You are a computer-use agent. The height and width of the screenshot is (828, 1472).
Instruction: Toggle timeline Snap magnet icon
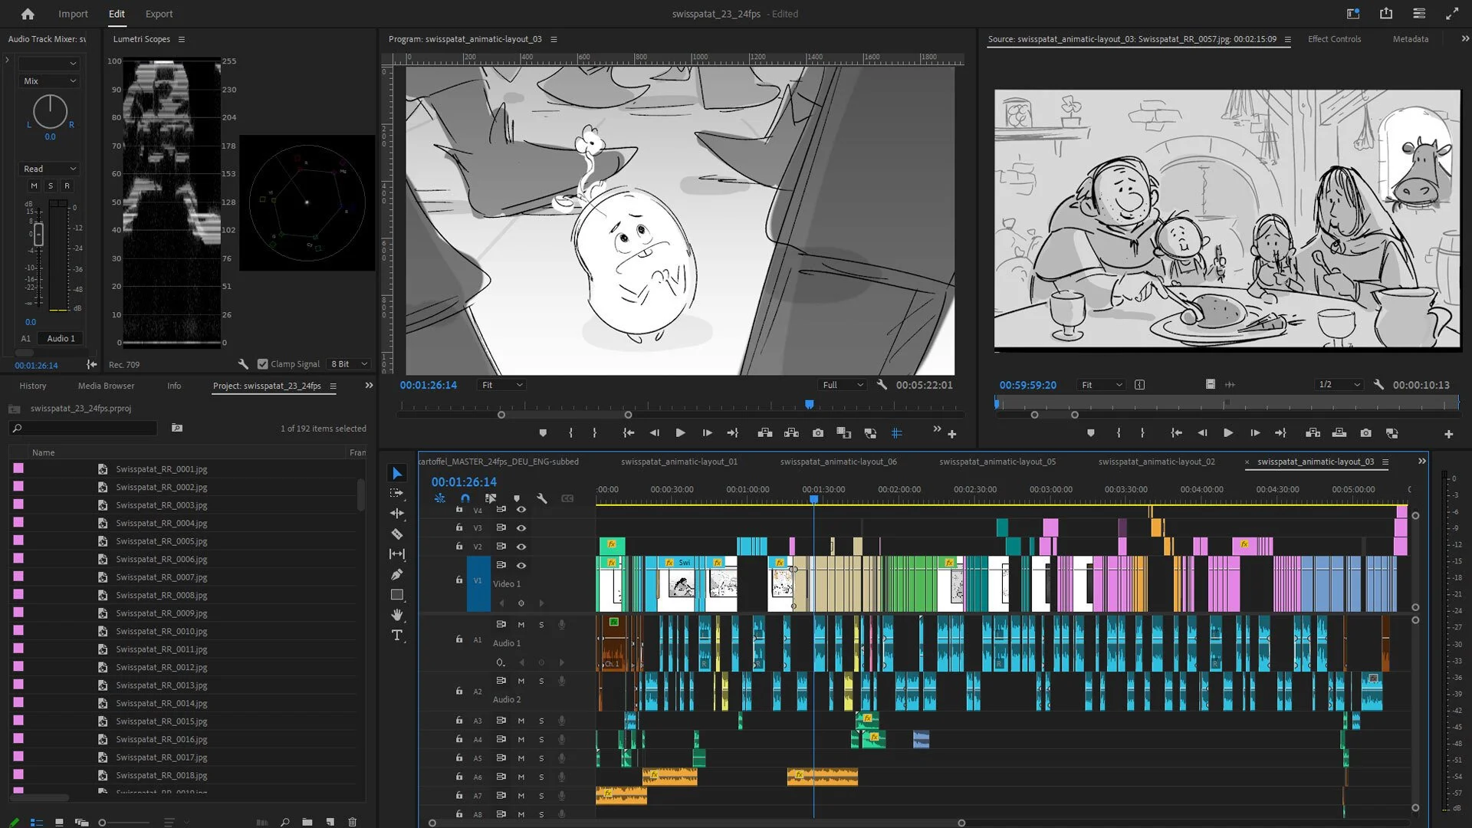465,498
